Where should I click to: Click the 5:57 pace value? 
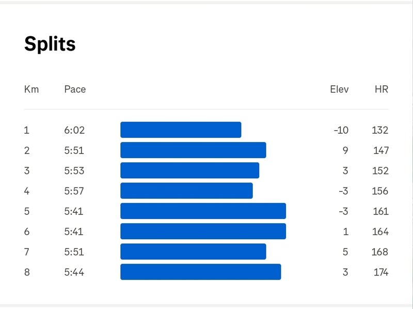click(74, 191)
